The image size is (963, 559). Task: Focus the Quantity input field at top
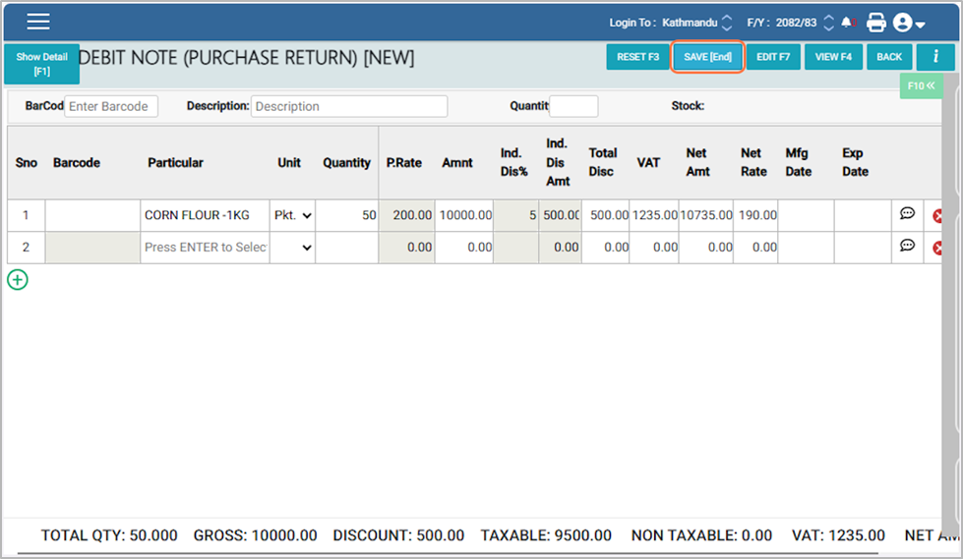573,106
